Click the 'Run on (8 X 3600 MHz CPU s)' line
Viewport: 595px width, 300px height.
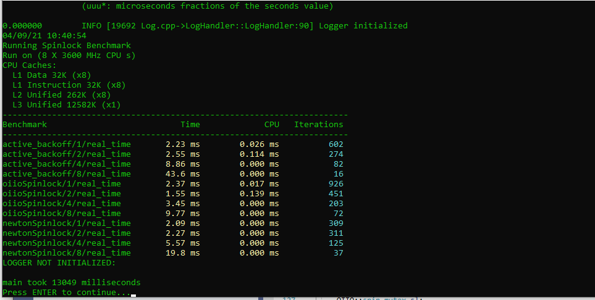[69, 56]
